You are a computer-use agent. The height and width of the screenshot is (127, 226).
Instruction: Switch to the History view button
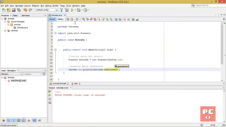[60, 19]
